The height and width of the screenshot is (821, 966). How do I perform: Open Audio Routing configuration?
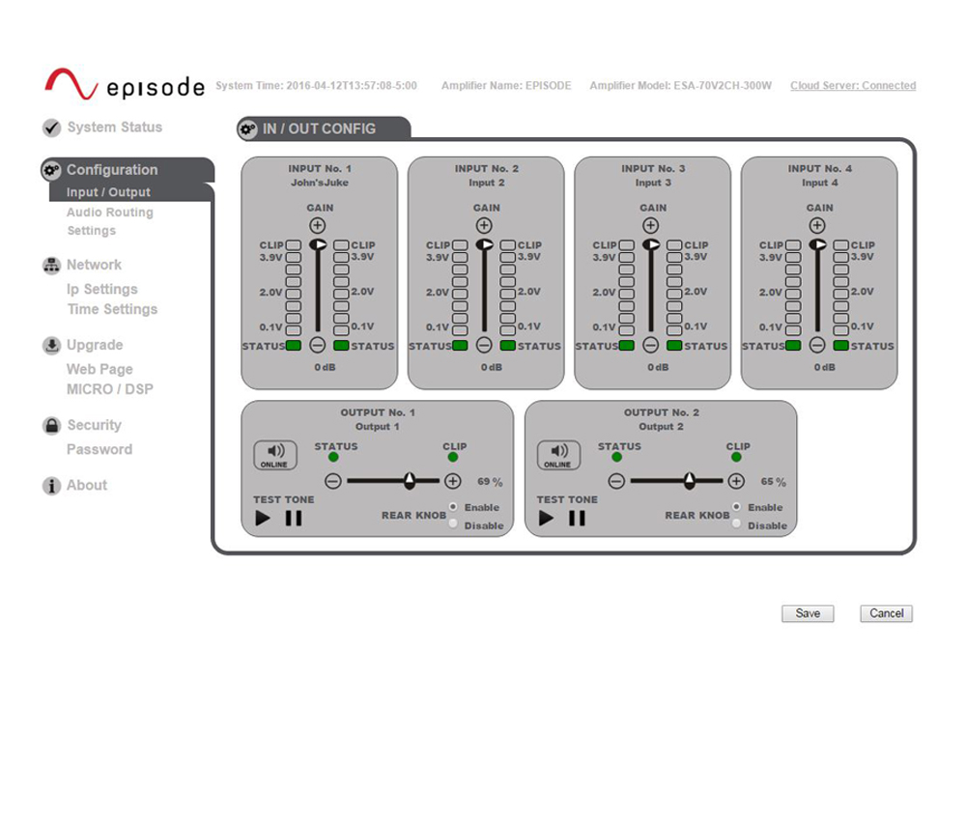click(x=109, y=212)
